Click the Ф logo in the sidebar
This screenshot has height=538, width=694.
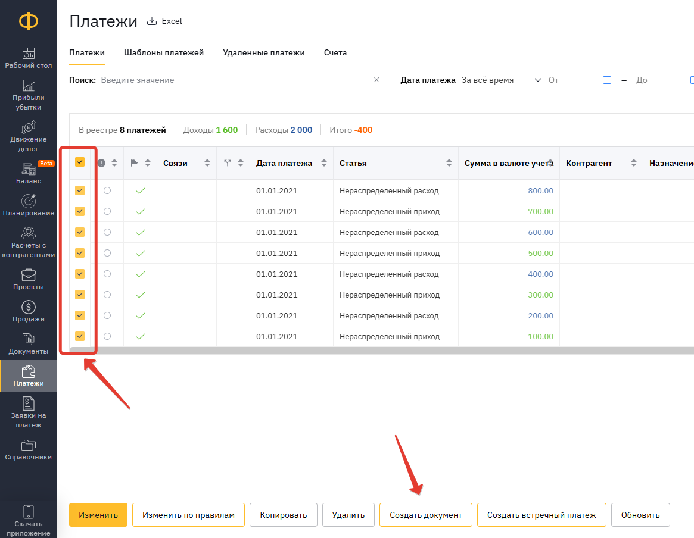[29, 21]
